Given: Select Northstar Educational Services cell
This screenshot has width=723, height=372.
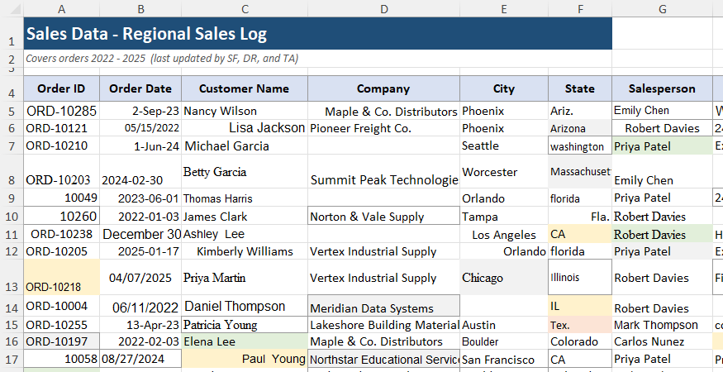Looking at the screenshot, I should 383,359.
